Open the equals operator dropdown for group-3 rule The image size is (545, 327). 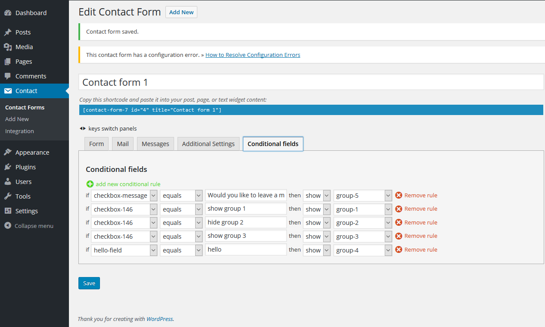[x=181, y=237]
